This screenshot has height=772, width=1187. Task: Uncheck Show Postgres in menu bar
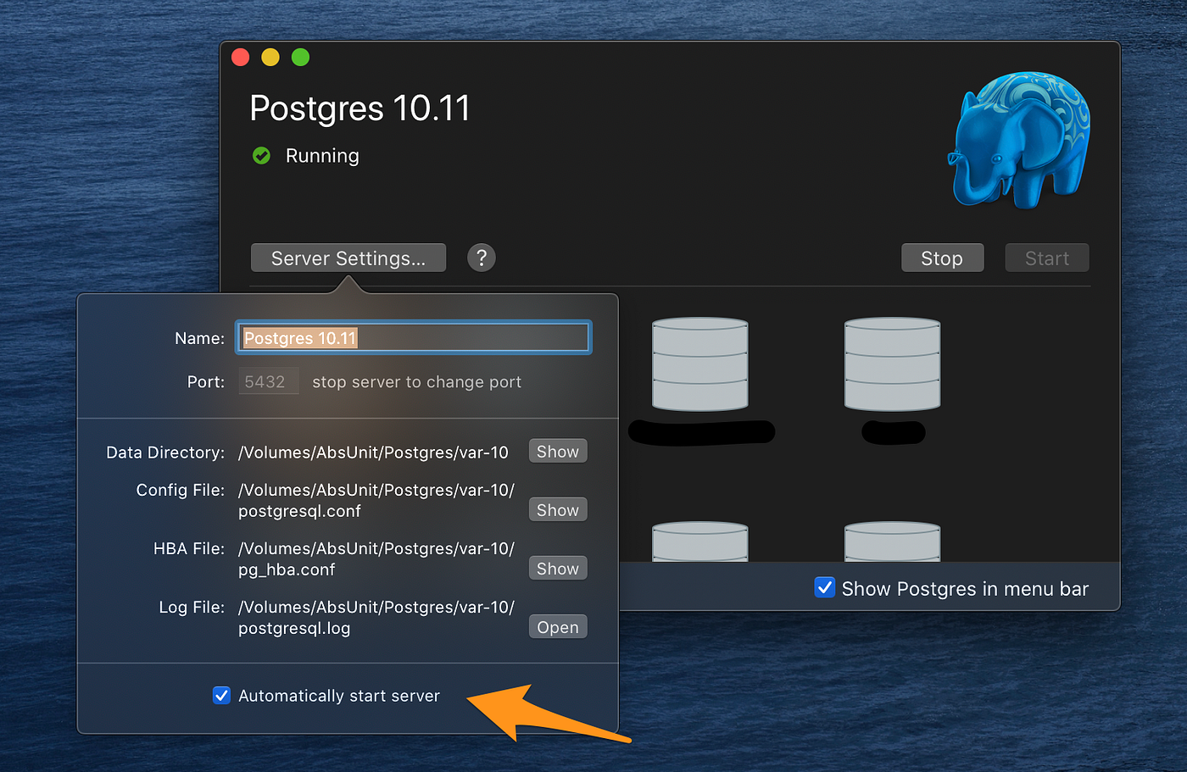pyautogui.click(x=824, y=588)
